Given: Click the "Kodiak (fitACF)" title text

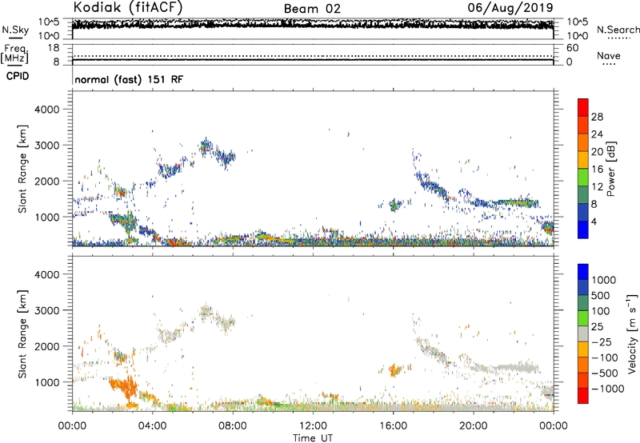Looking at the screenshot, I should click(x=128, y=7).
